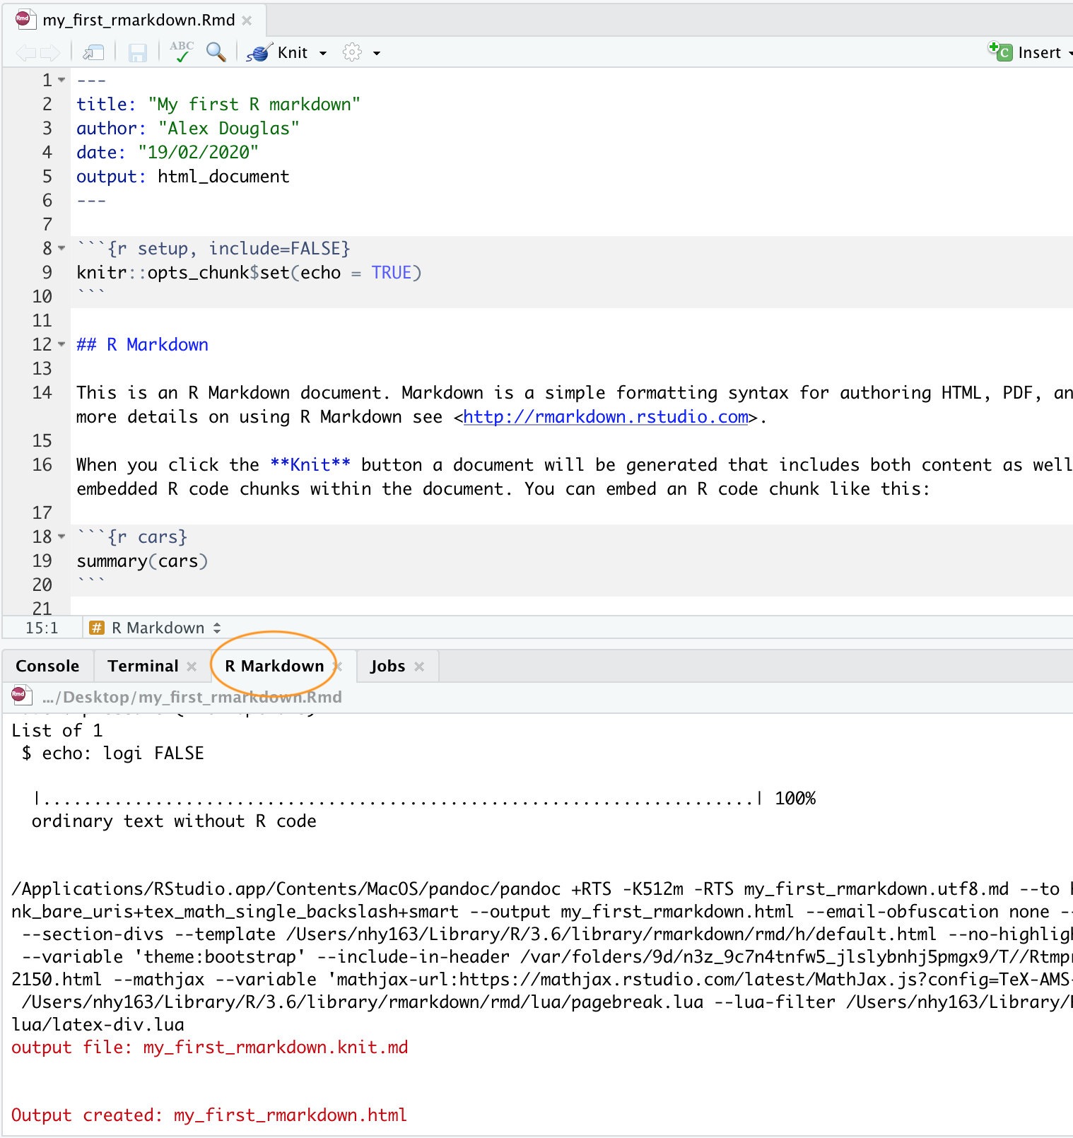Close the Terminal tab

coord(192,667)
